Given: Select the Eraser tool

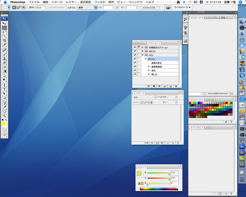Looking at the screenshot, I should 4,67.
